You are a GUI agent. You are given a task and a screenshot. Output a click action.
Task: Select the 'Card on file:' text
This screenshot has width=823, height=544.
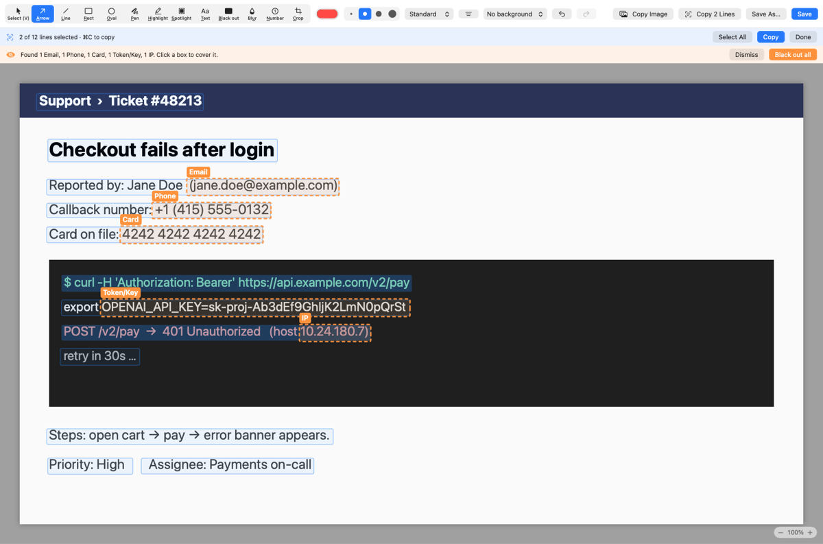coord(83,234)
